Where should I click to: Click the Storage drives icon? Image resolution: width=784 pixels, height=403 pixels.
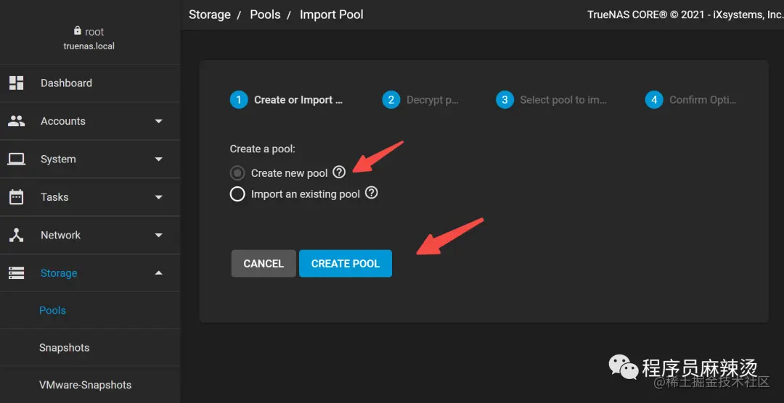pos(17,273)
